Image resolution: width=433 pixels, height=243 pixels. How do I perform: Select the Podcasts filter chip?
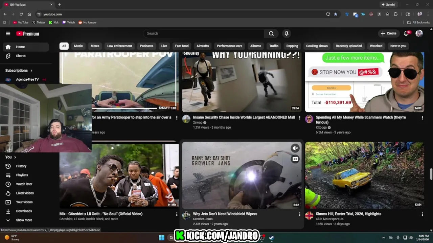click(146, 46)
